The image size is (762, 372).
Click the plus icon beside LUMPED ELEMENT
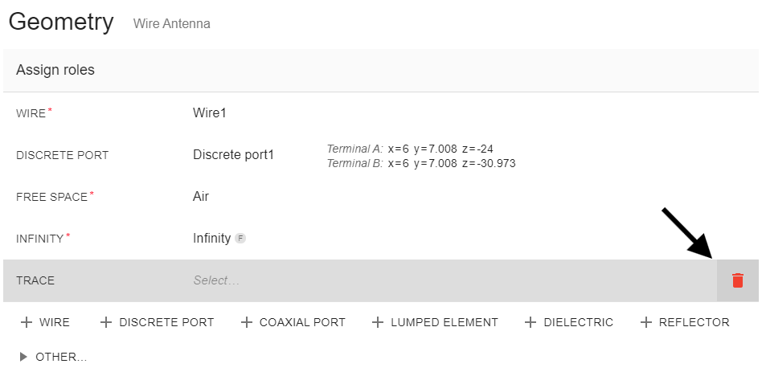pyautogui.click(x=378, y=322)
